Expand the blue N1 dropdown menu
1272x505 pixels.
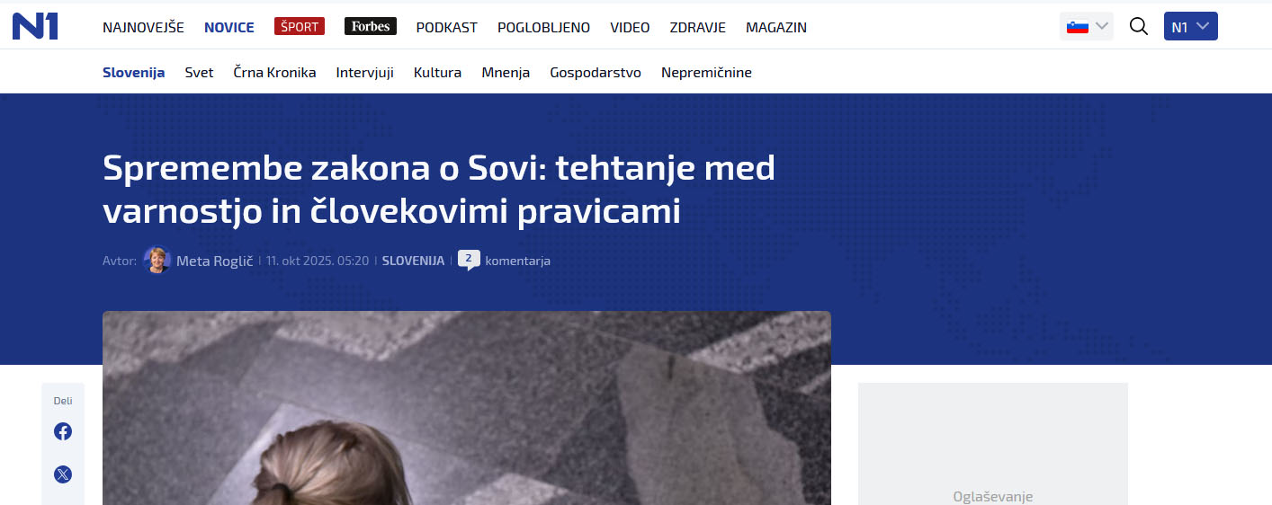(x=1191, y=26)
